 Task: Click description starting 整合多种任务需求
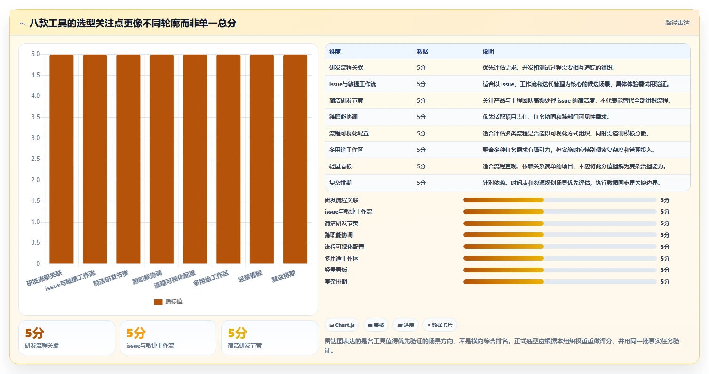click(x=569, y=150)
